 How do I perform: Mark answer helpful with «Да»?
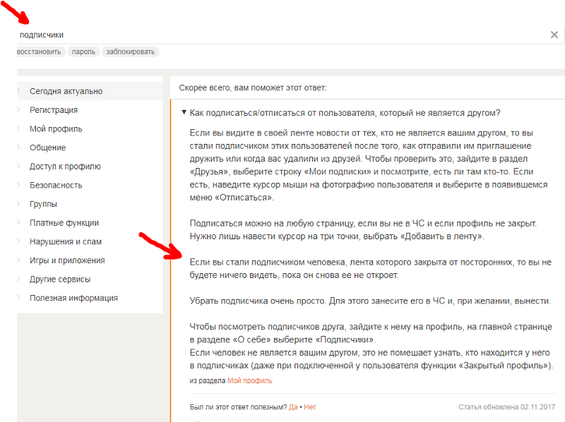tap(293, 407)
